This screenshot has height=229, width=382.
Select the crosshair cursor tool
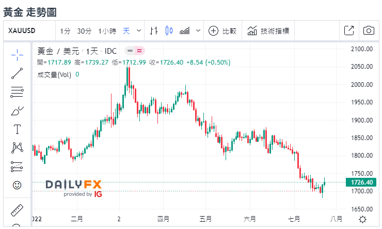[17, 54]
